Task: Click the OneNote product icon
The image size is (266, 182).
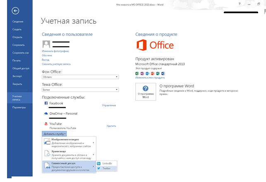Action: [142, 73]
